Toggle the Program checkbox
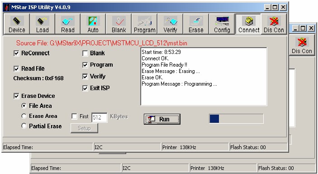Viewport: 318px width, 174px height. coord(85,65)
